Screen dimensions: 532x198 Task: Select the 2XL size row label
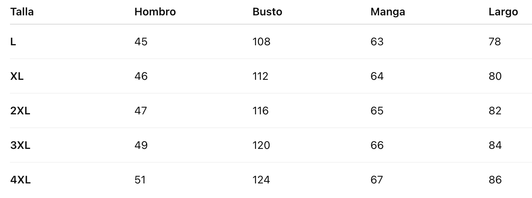point(20,111)
